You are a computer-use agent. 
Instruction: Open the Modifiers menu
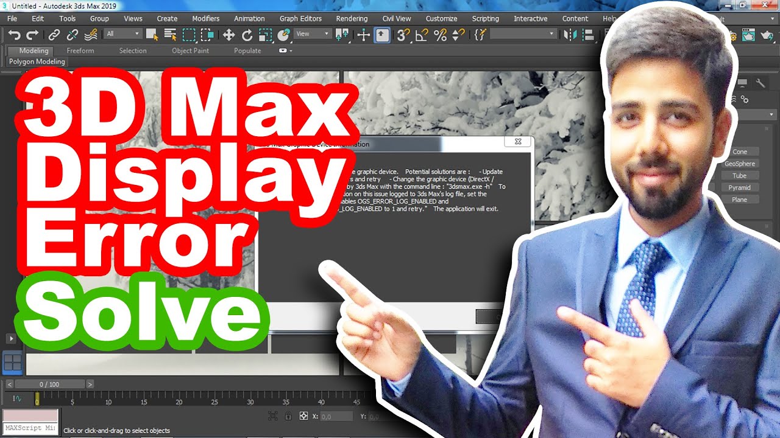click(206, 19)
